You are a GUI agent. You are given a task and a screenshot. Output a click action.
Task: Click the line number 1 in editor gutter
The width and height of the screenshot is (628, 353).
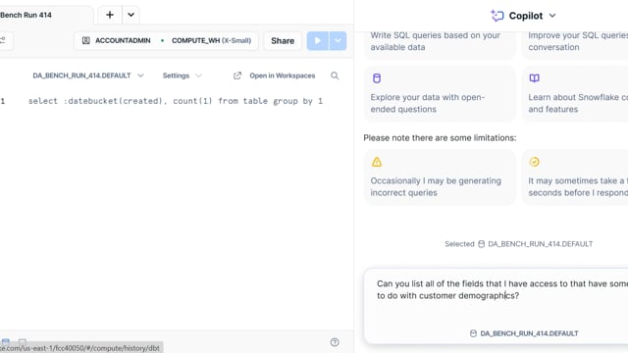tap(3, 101)
